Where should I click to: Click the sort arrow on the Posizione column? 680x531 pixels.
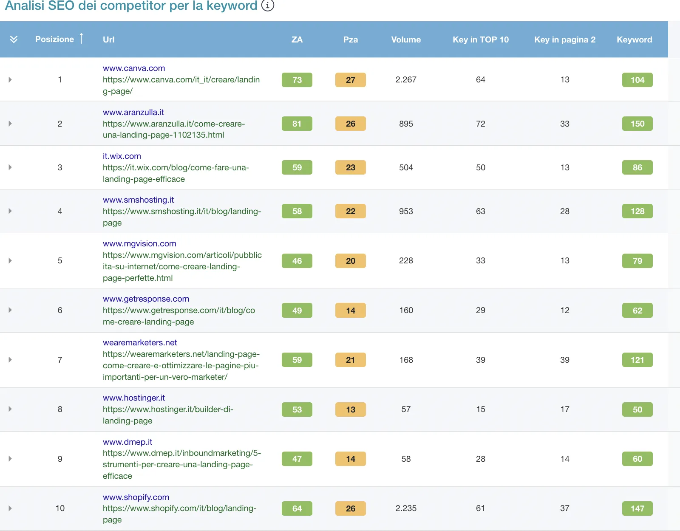(81, 39)
